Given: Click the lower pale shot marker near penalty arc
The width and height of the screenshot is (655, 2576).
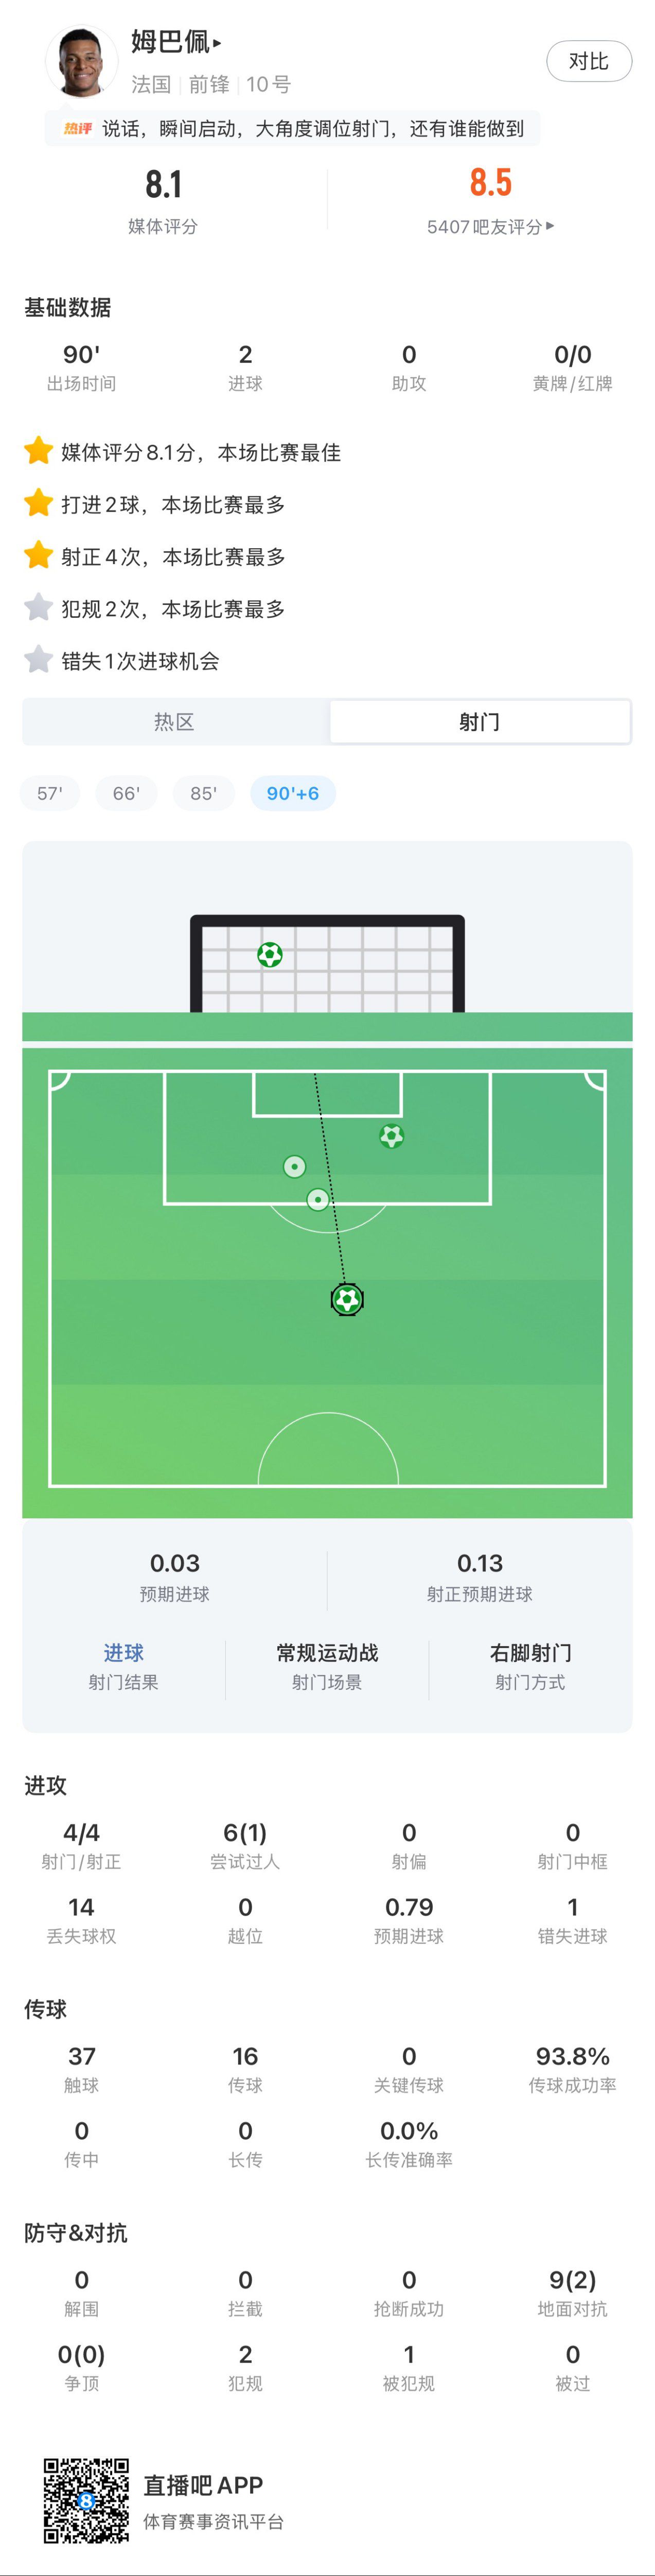Looking at the screenshot, I should tap(317, 1198).
